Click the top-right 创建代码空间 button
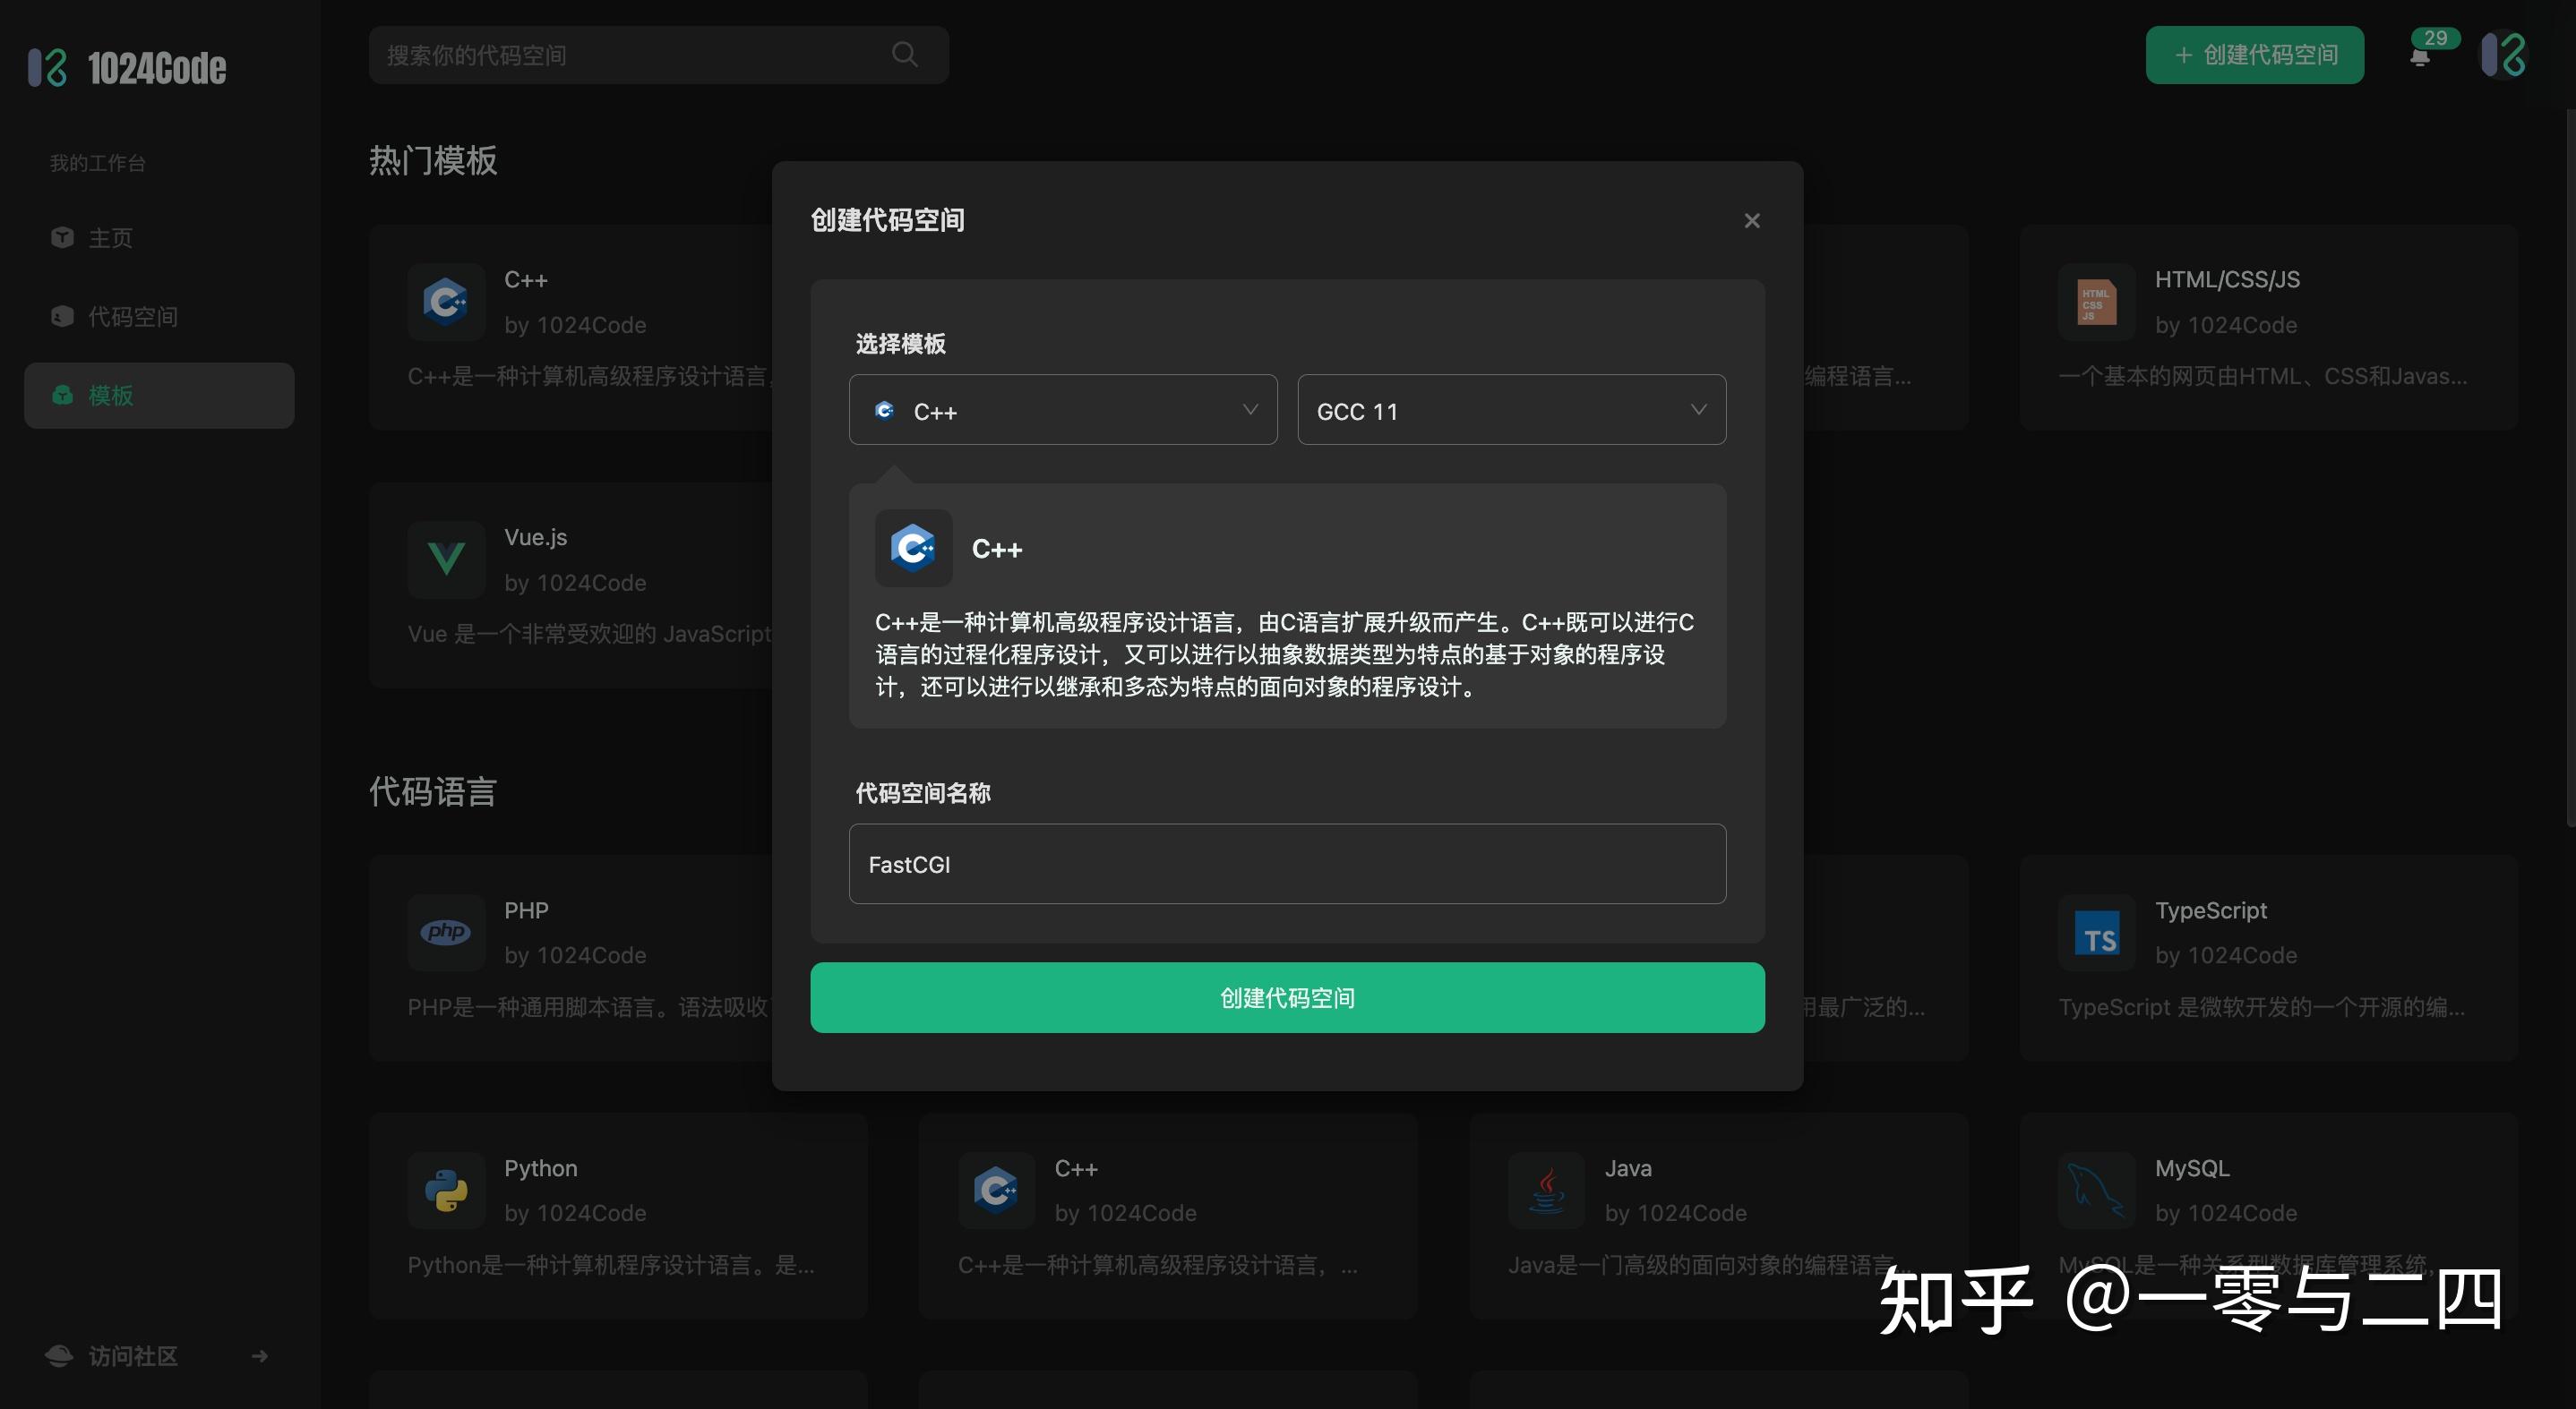Image resolution: width=2576 pixels, height=1409 pixels. 2254,55
